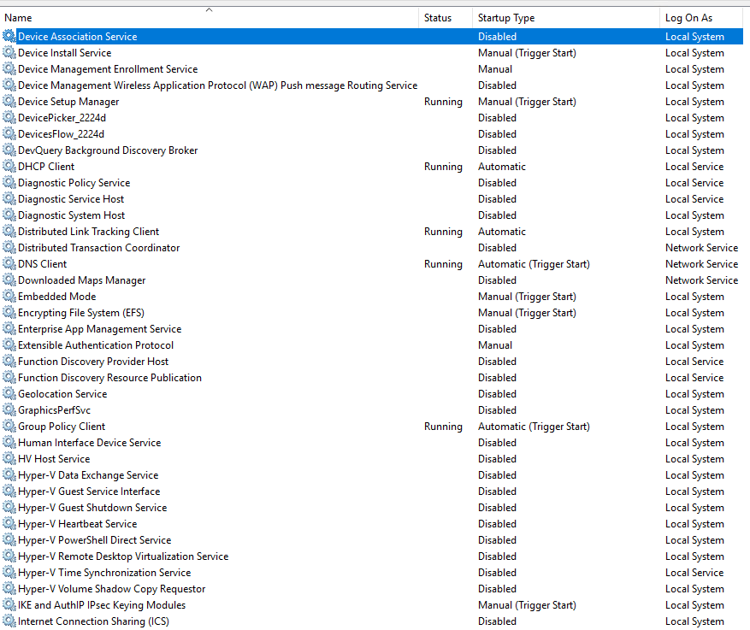The image size is (750, 630).
Task: Click the gear icon next to Device Install Service
Action: tap(9, 53)
